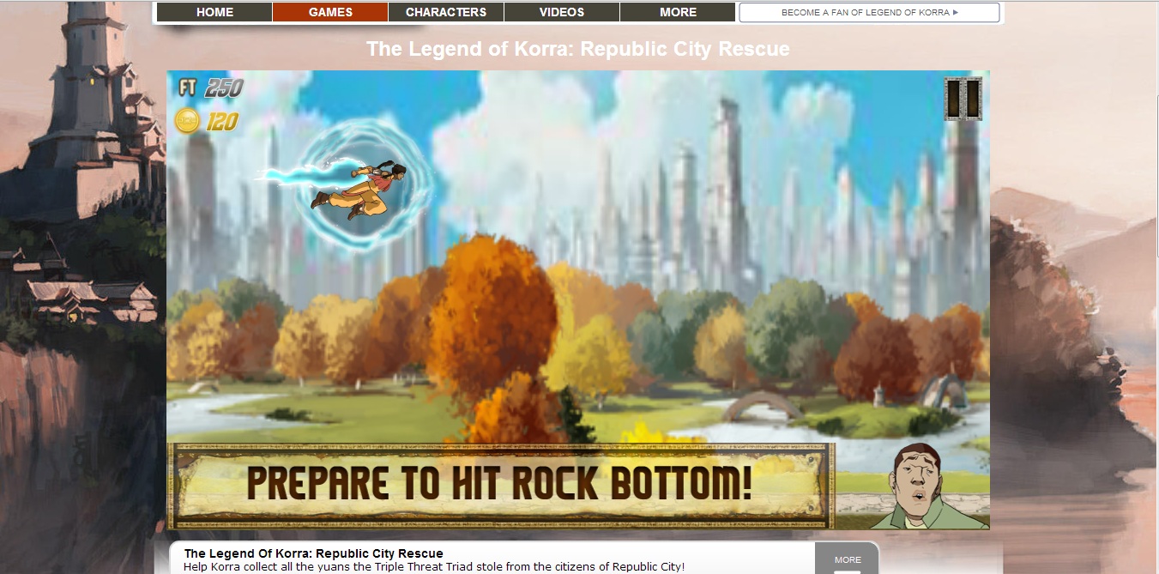Click the bold game title in description box

pyautogui.click(x=314, y=553)
